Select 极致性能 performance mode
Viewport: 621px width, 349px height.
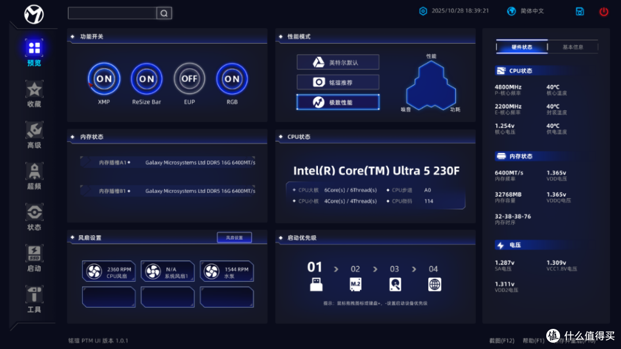pyautogui.click(x=338, y=102)
